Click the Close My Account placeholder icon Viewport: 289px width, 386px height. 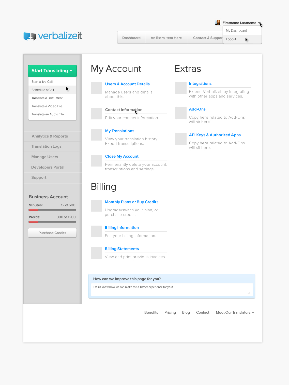[x=97, y=161]
